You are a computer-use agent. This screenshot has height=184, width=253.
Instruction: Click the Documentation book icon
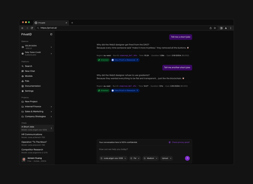point(23,86)
